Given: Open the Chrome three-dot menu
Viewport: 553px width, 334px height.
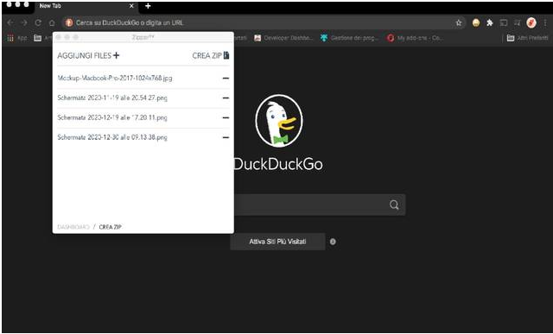Looking at the screenshot, I should click(545, 23).
